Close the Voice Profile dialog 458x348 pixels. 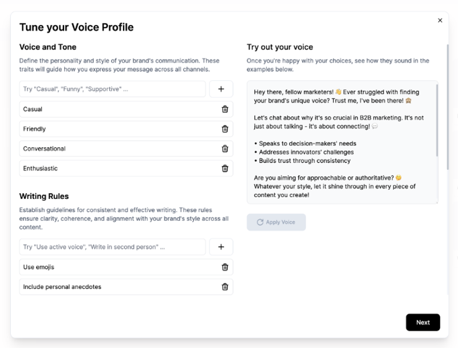tap(440, 21)
